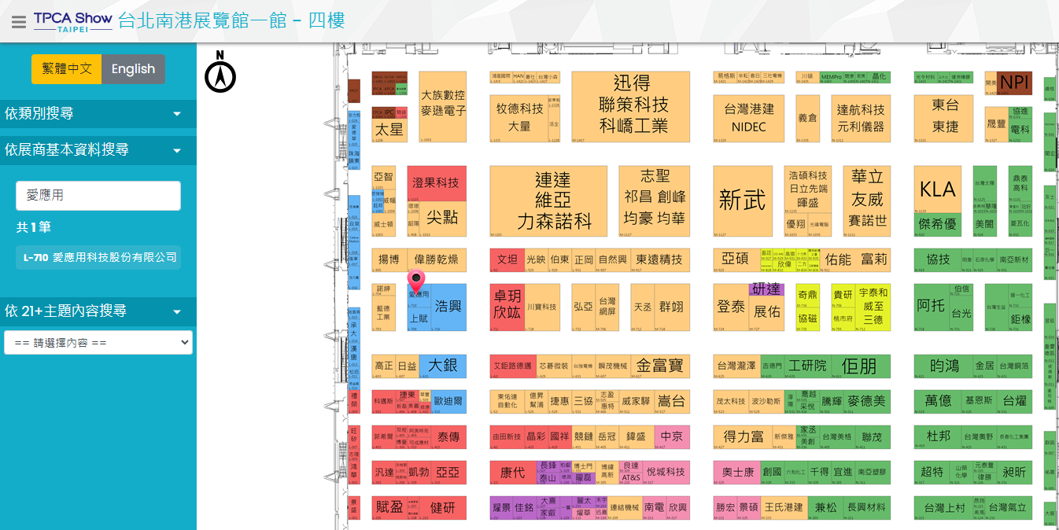This screenshot has width=1059, height=530.
Task: Click the 超特 booth
Action: click(932, 472)
